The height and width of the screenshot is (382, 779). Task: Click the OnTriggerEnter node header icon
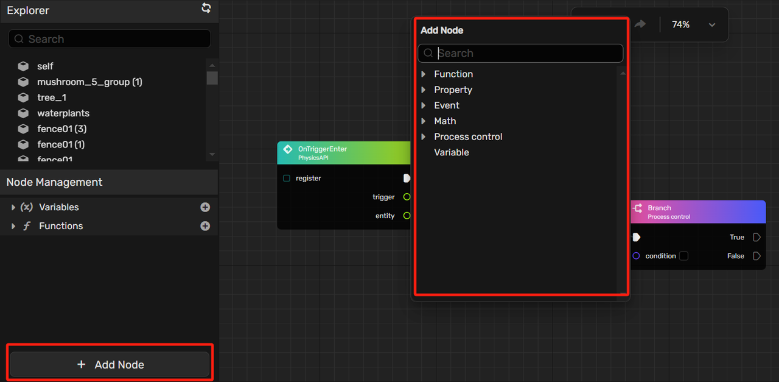click(288, 149)
